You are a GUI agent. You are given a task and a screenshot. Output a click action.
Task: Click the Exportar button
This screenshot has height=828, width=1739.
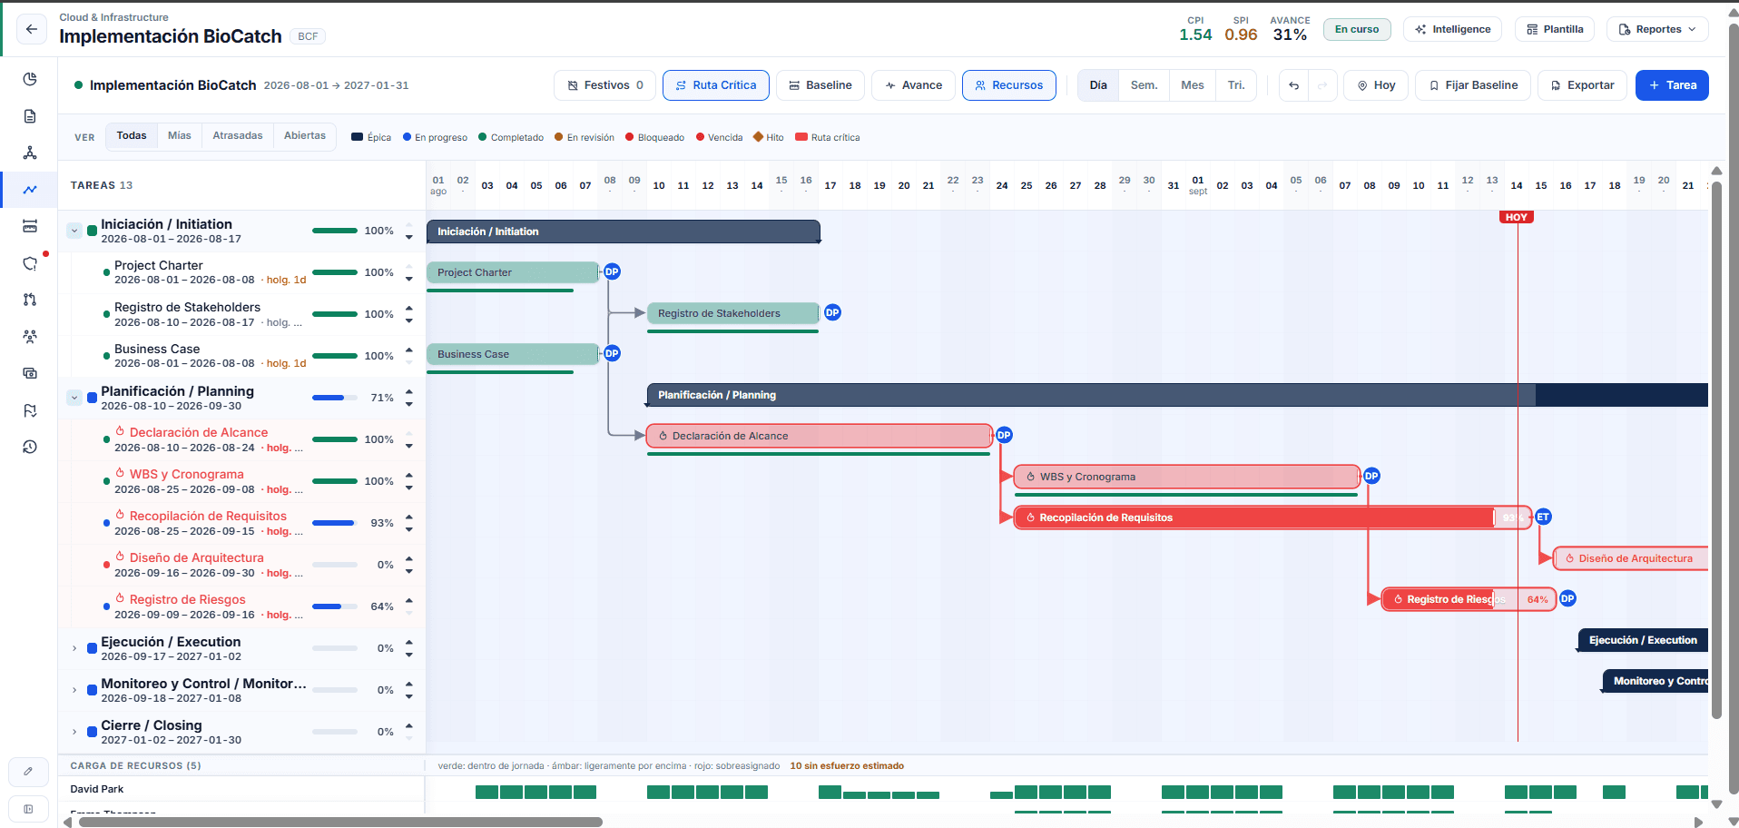[1582, 85]
